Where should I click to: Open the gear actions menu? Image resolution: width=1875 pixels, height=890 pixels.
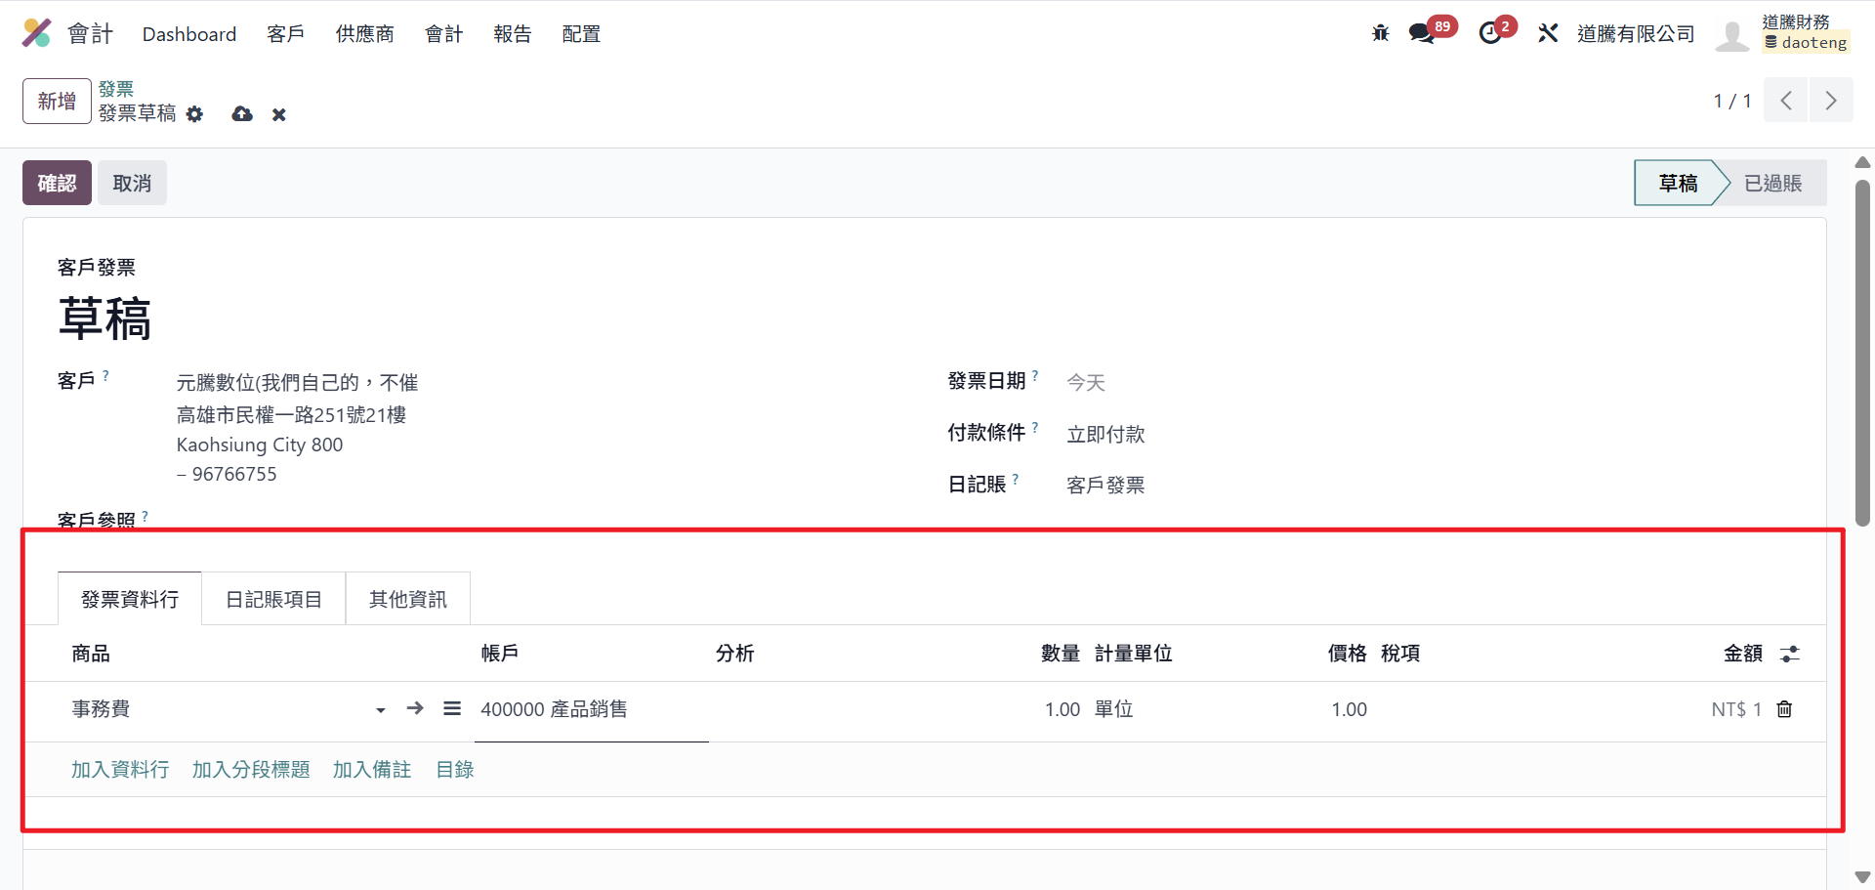(195, 114)
